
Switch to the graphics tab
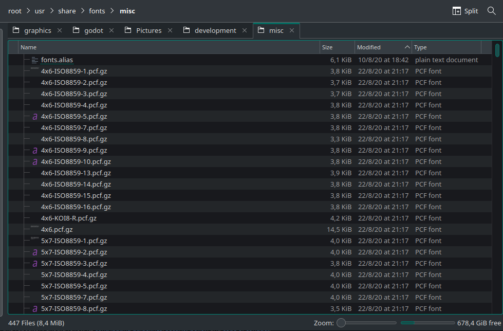pos(38,30)
